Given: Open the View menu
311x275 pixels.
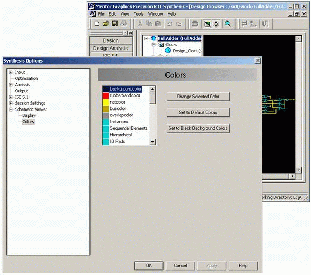Looking at the screenshot, I should [125, 14].
